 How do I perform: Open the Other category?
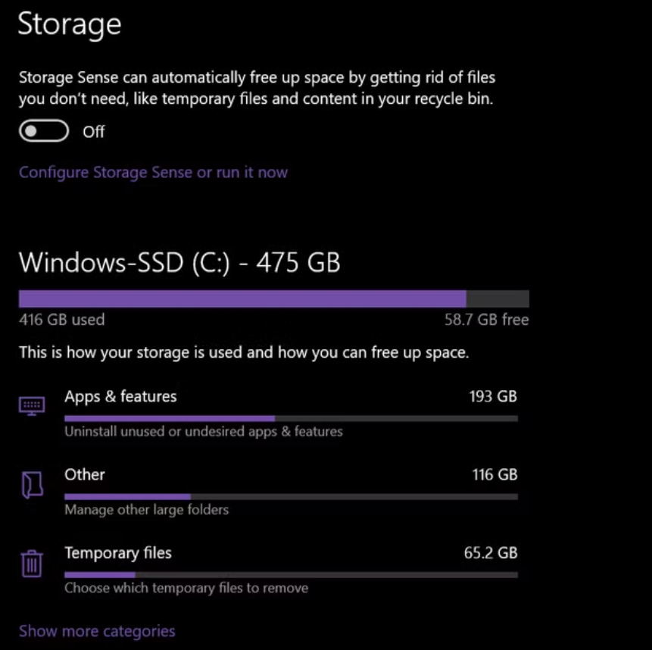[84, 475]
